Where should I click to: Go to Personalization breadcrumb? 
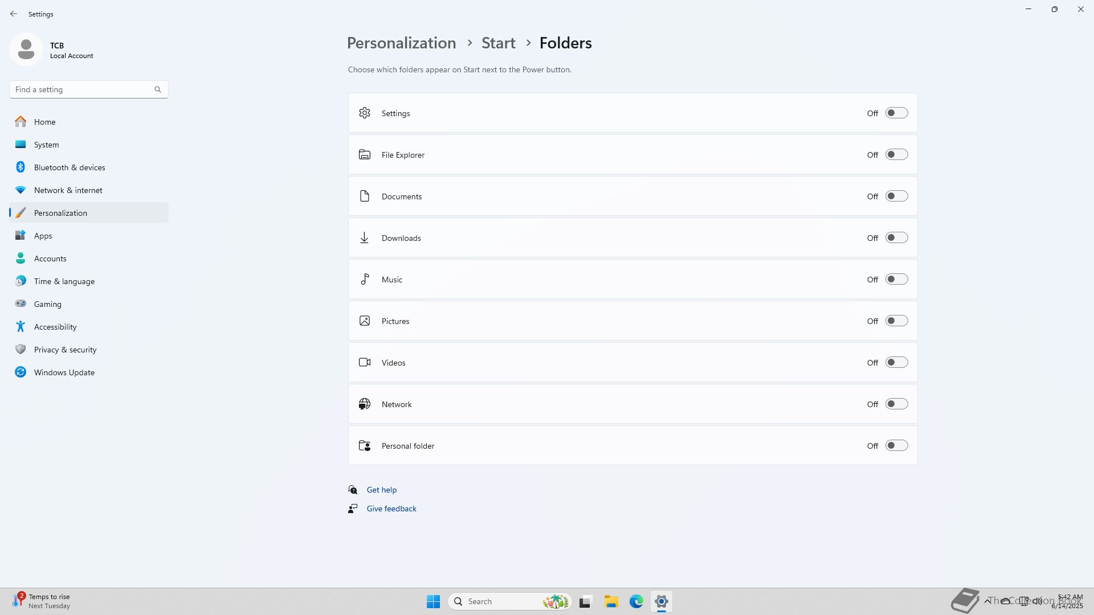pos(401,43)
